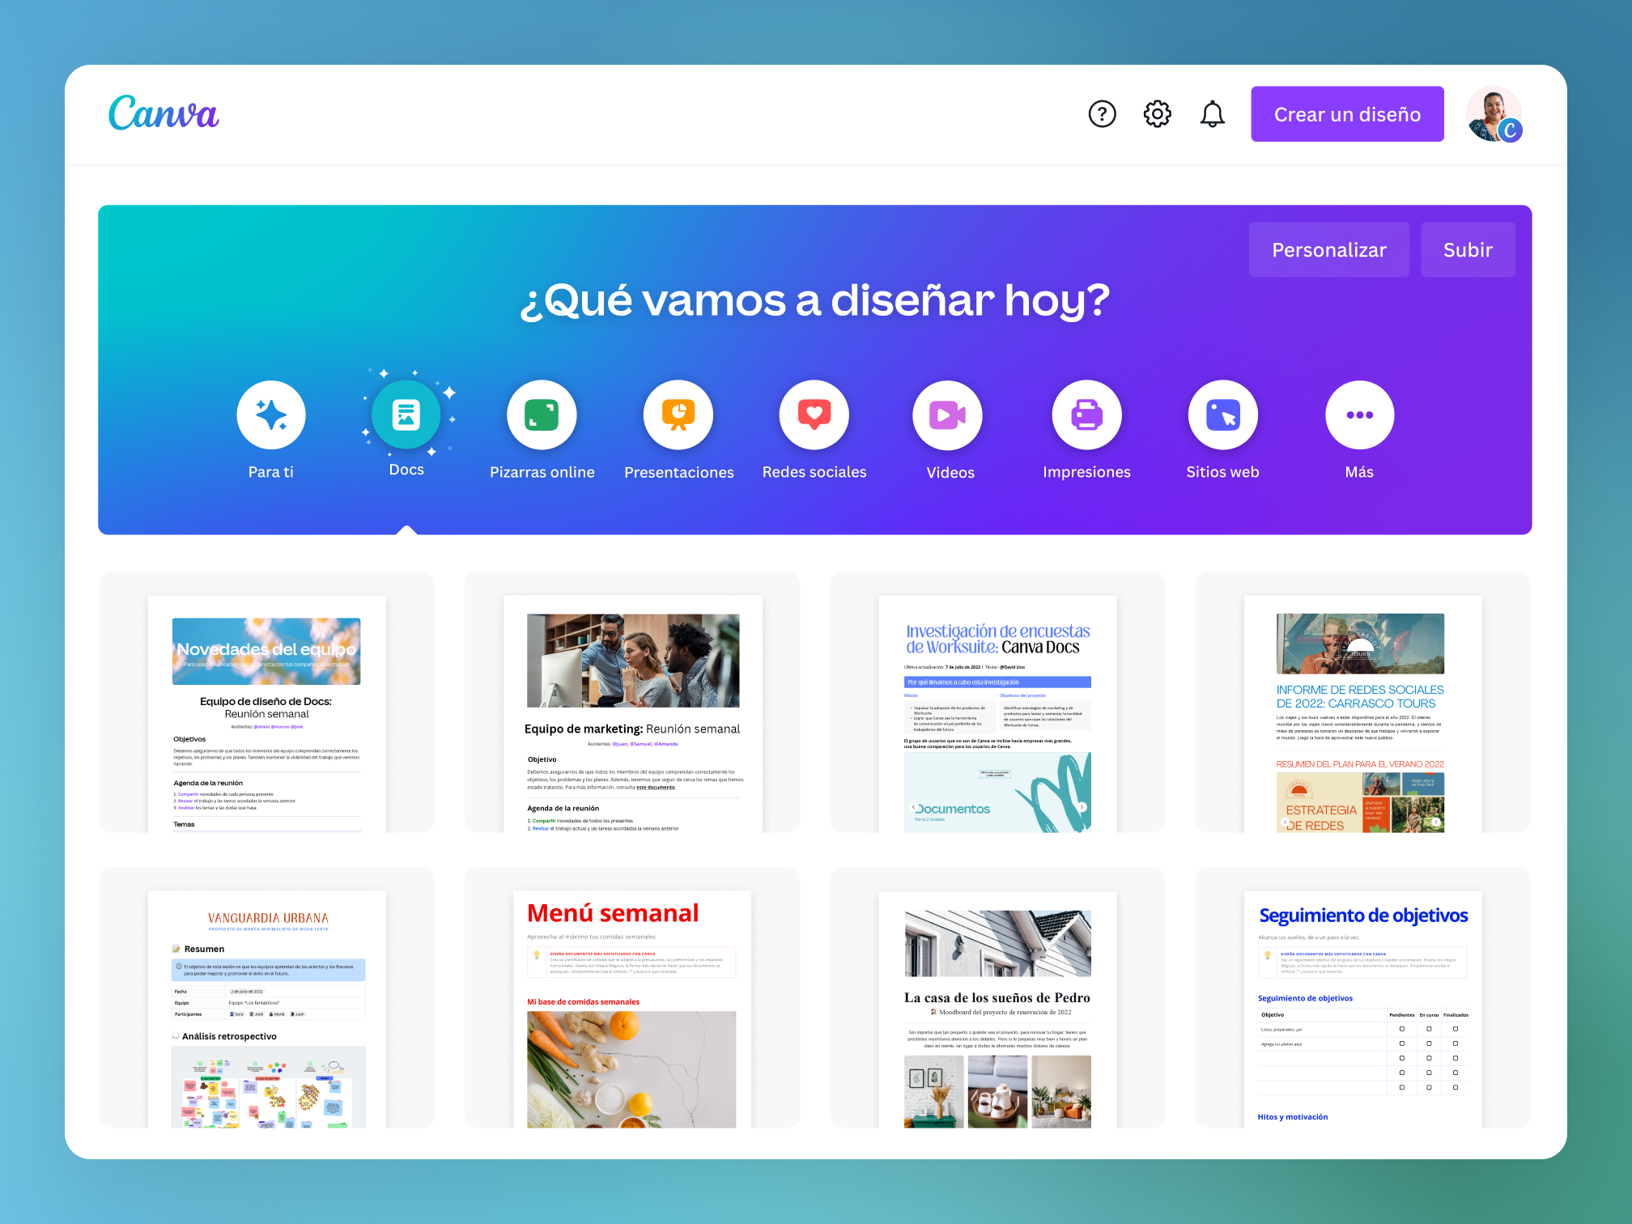
Task: Click the Impresiones printer icon
Action: tap(1087, 414)
